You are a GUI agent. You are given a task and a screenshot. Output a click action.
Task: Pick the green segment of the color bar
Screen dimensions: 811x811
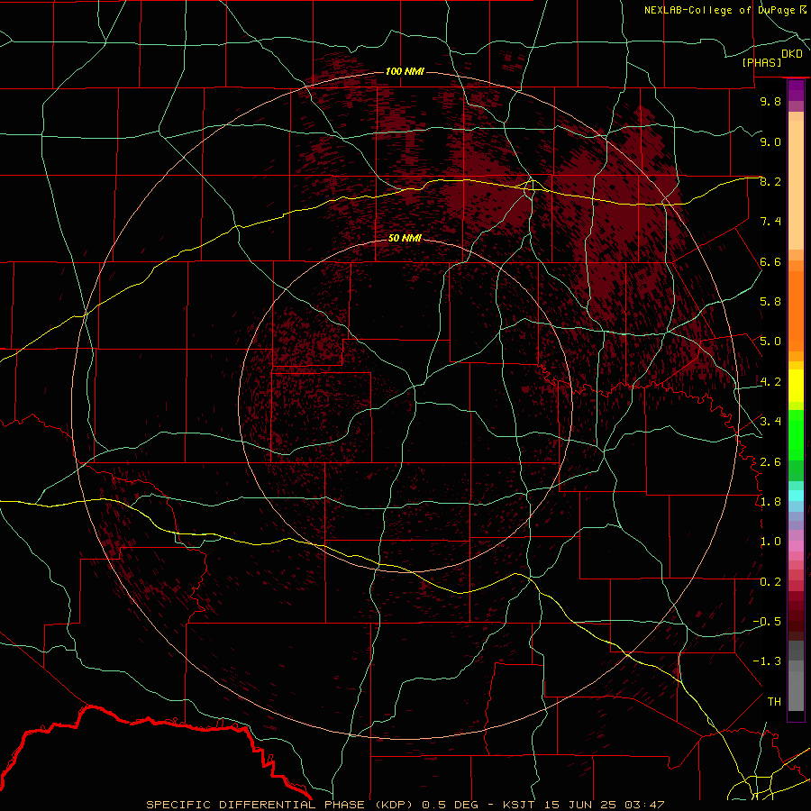[x=796, y=434]
